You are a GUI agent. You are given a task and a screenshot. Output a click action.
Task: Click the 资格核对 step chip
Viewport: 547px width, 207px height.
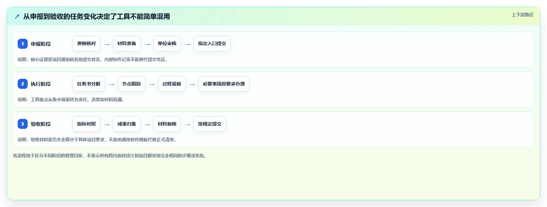click(86, 44)
